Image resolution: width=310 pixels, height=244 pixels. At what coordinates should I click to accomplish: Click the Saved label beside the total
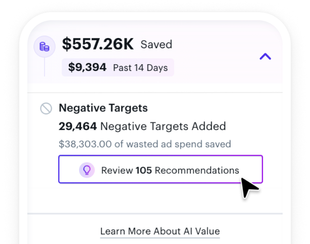(156, 45)
